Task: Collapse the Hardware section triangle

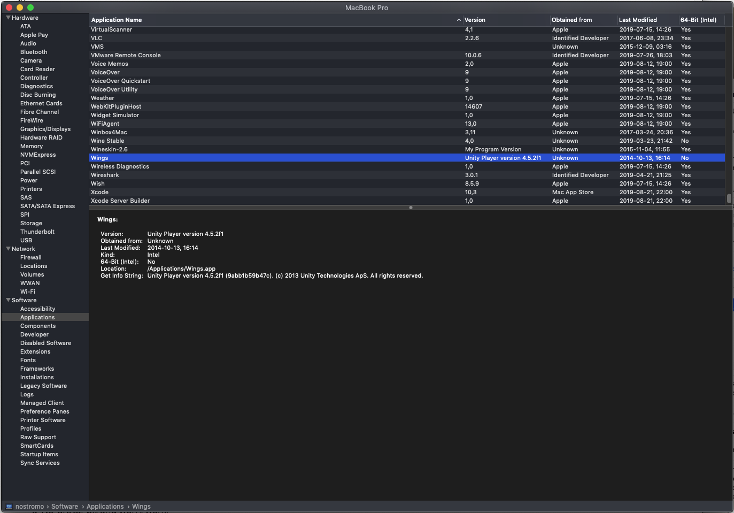Action: tap(8, 18)
